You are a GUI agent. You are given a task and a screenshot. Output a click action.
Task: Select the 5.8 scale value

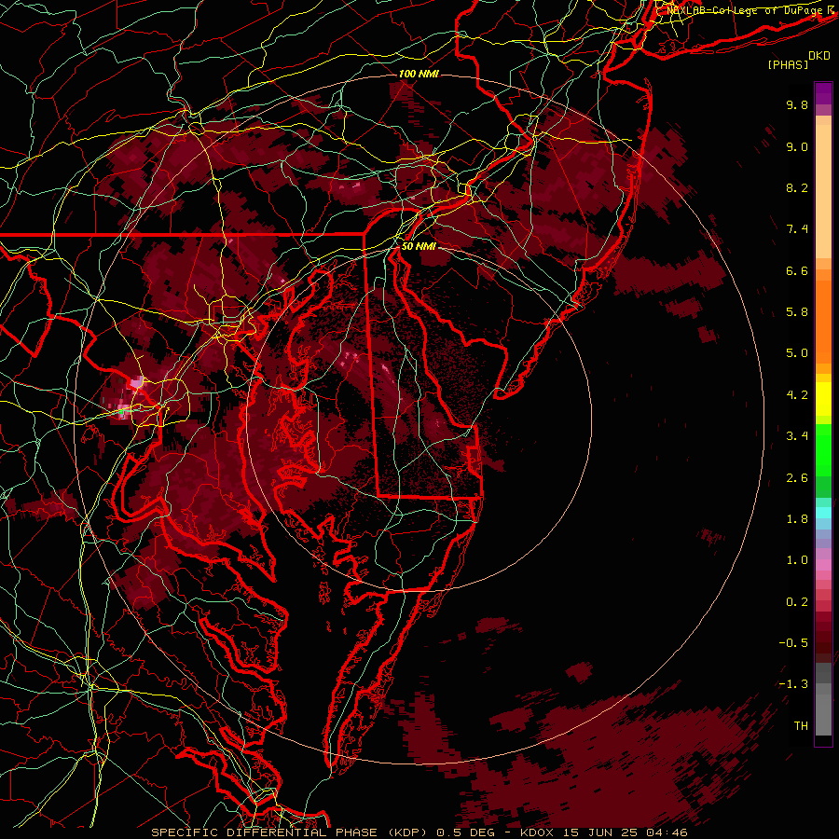(x=797, y=312)
